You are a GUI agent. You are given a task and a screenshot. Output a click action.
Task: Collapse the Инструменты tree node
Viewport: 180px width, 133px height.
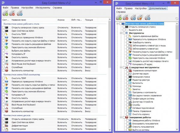(x=121, y=33)
